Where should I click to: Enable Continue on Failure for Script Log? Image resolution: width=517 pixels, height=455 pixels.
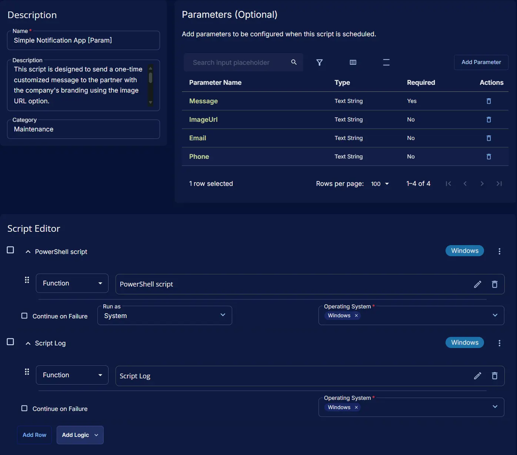[x=24, y=408]
